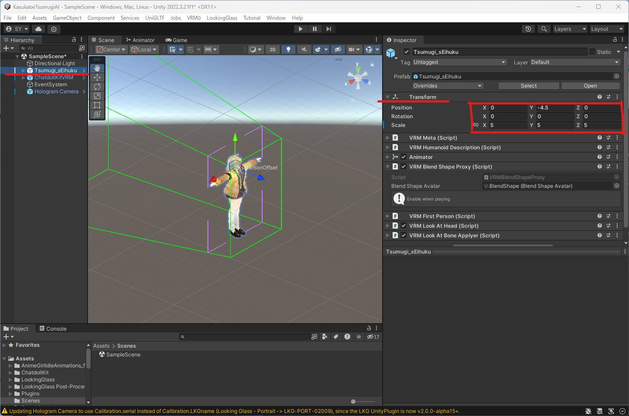Select Hologram Camera in Hierarchy

coord(56,92)
